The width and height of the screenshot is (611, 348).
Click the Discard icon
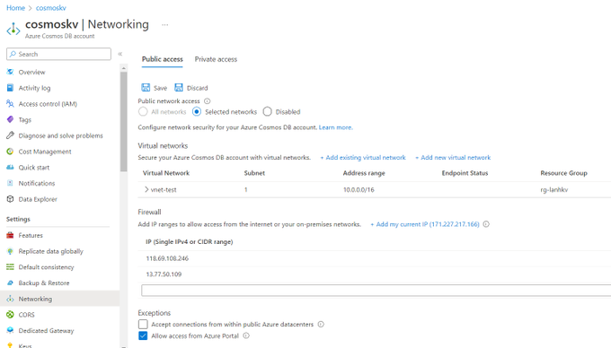click(x=179, y=88)
